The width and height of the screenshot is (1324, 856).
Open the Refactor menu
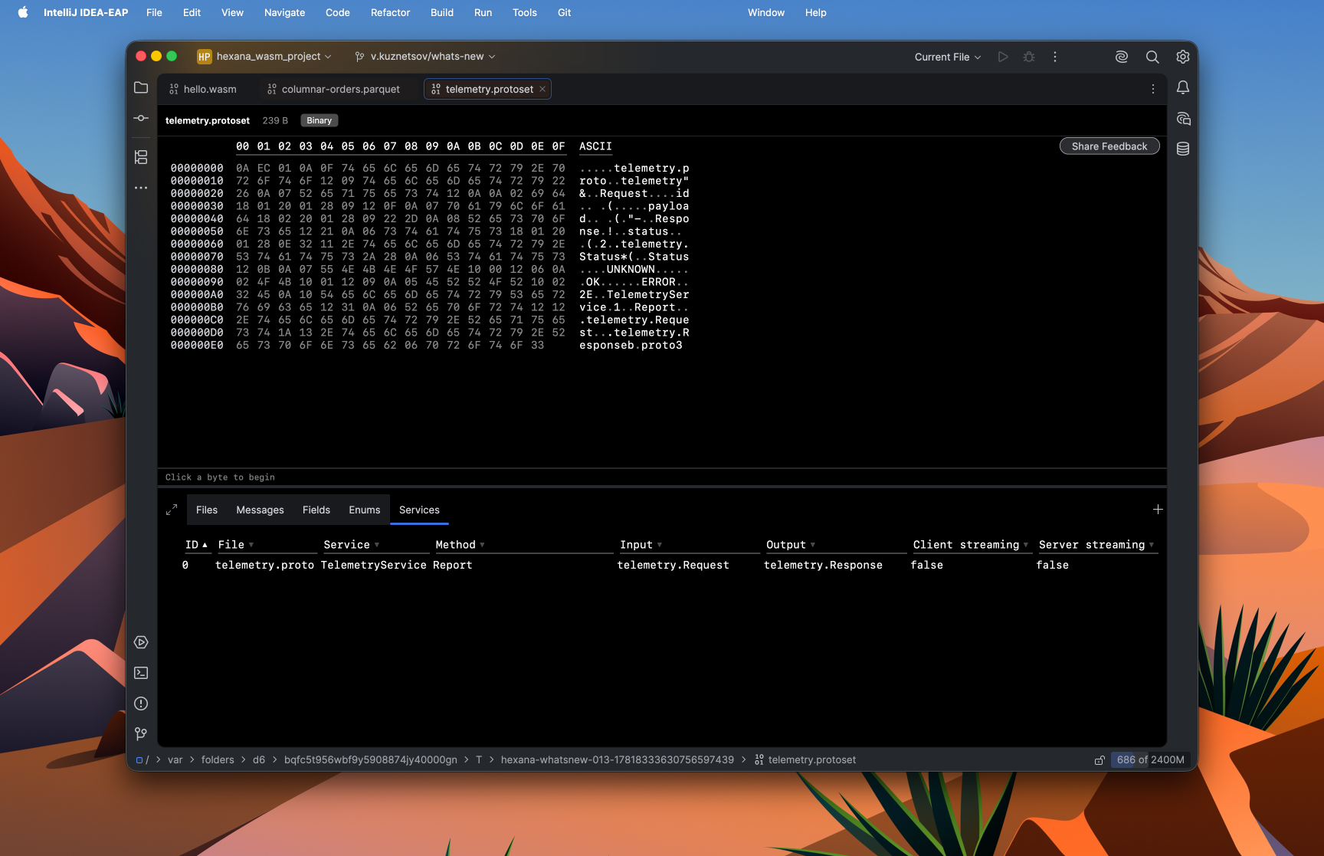point(390,12)
